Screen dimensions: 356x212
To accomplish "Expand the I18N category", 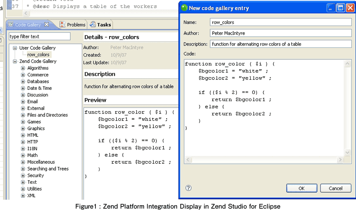I will 23,149.
